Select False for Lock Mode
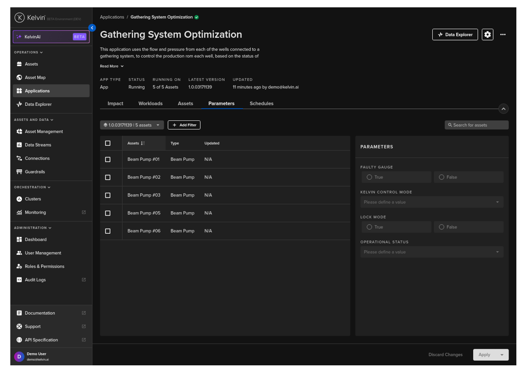Viewport: 527px width, 373px height. tap(441, 227)
